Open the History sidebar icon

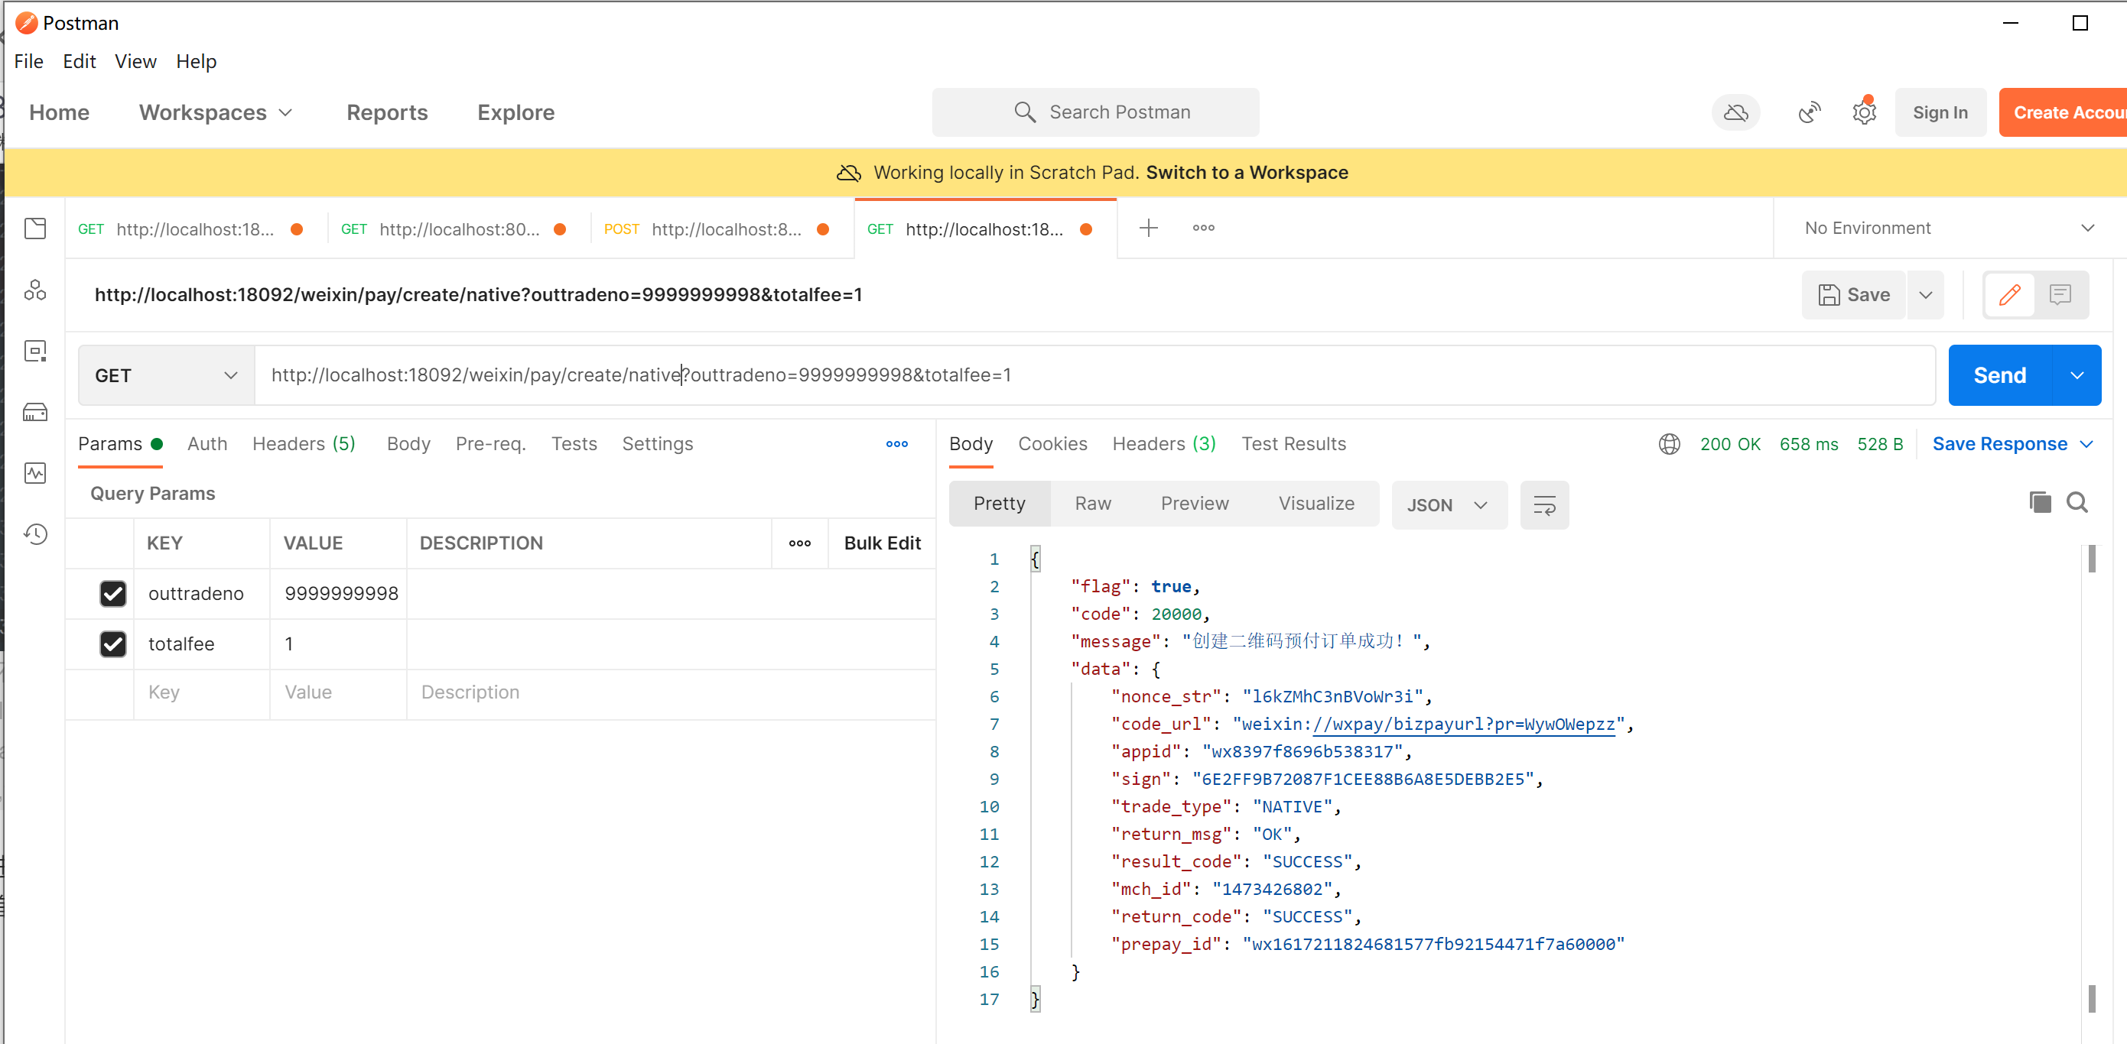[34, 534]
